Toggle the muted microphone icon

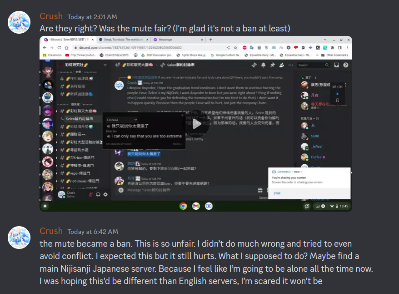pyautogui.click(x=90, y=195)
